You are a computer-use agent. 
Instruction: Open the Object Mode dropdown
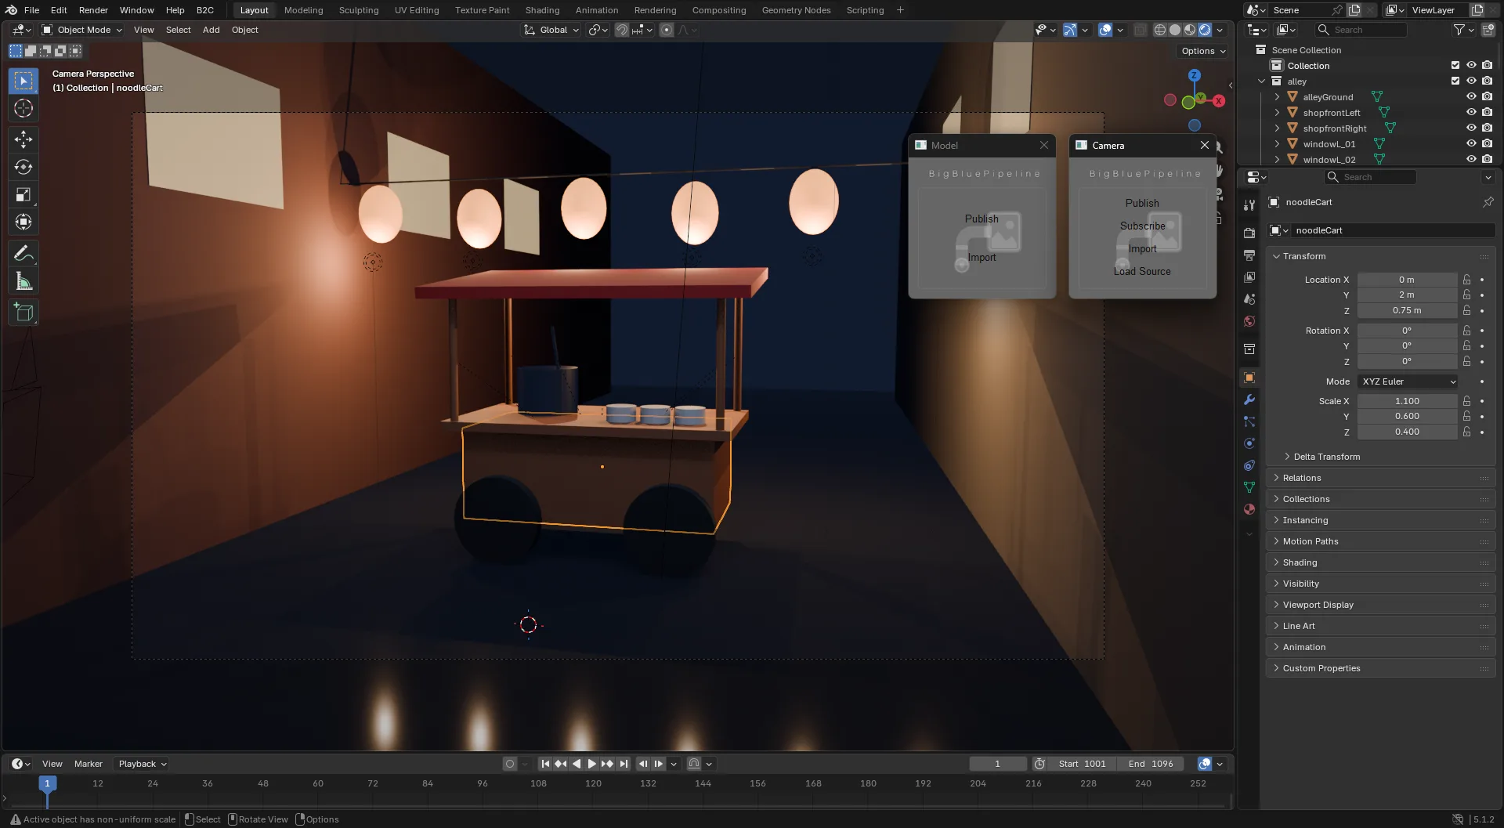(82, 30)
